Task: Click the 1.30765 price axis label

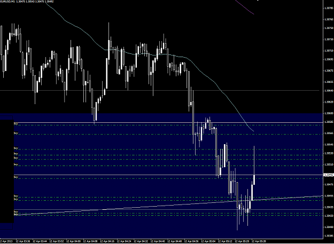Action: click(x=329, y=19)
